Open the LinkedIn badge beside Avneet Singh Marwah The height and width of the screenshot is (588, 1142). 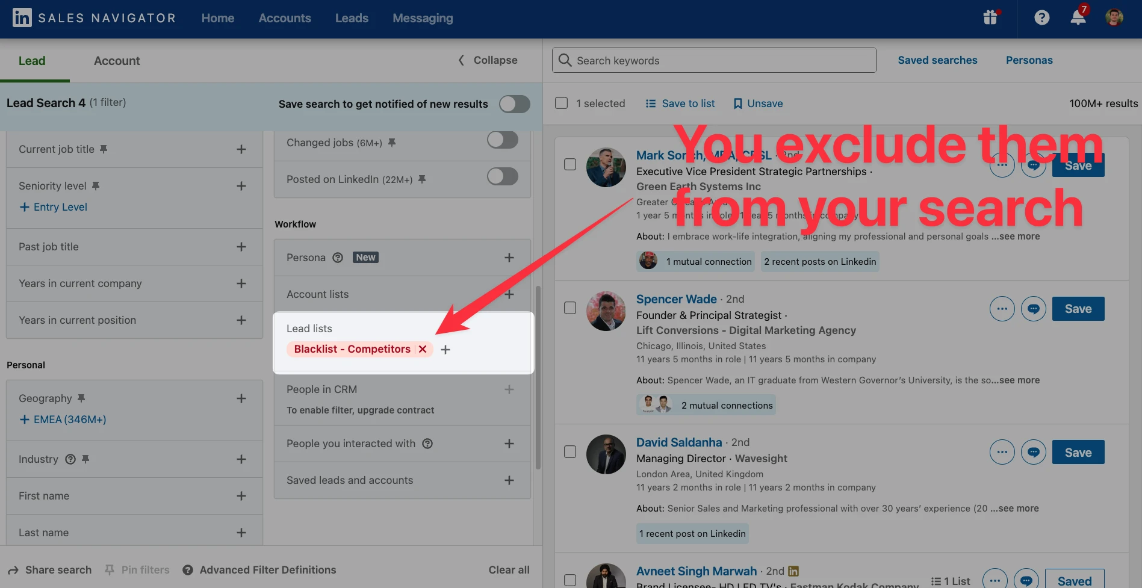pos(793,571)
